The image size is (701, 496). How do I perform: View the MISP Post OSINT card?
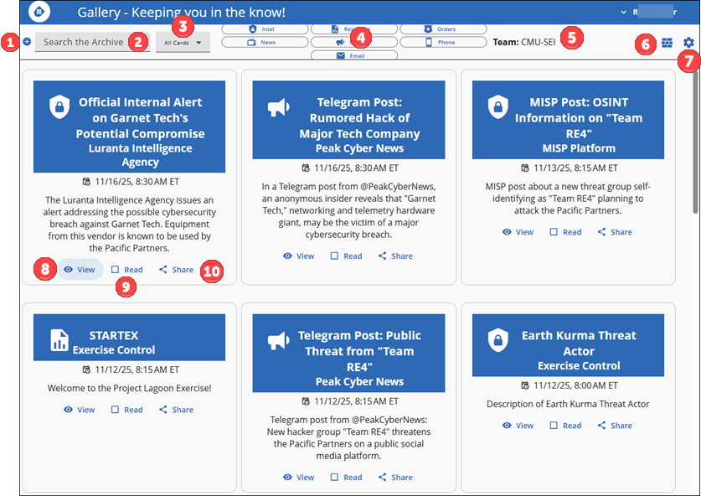point(518,232)
